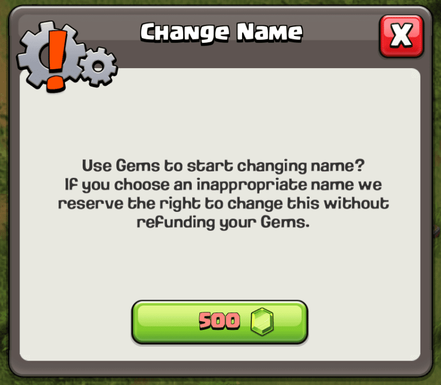Click the small gray gear icon

[x=98, y=67]
